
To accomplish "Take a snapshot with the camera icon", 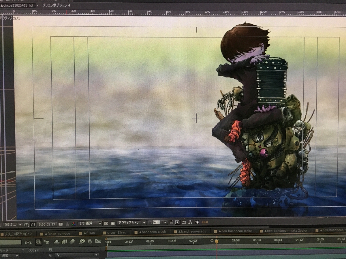I will pos(61,224).
